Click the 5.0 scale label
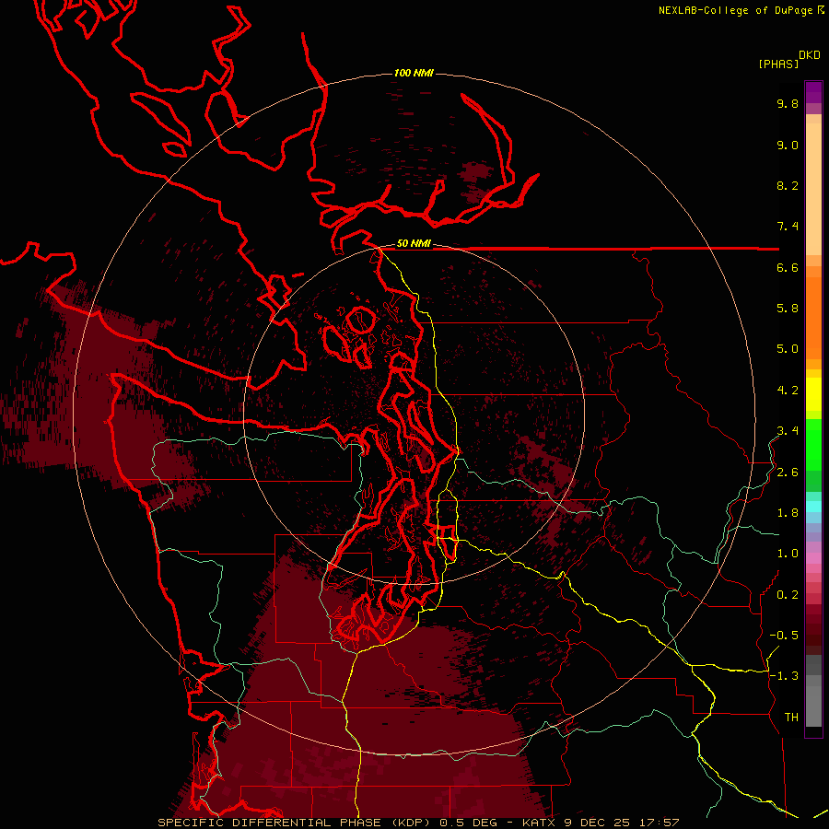Screen dimensions: 829x829 (x=788, y=349)
